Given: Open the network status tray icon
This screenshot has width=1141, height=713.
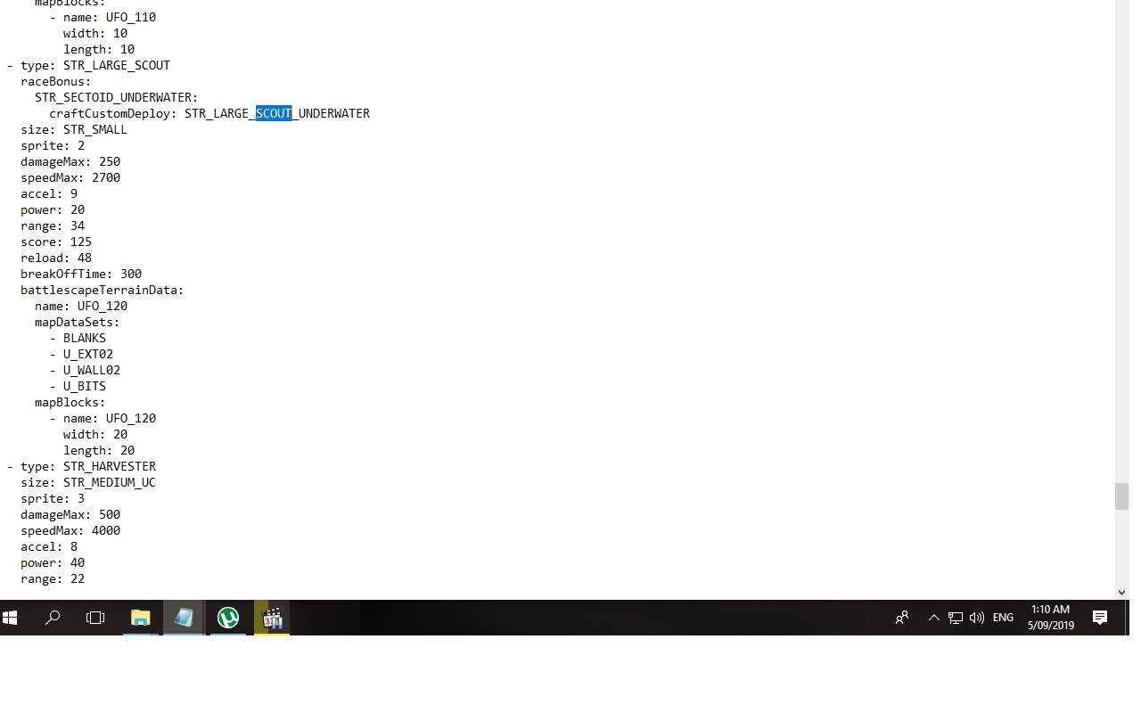Looking at the screenshot, I should (x=955, y=617).
